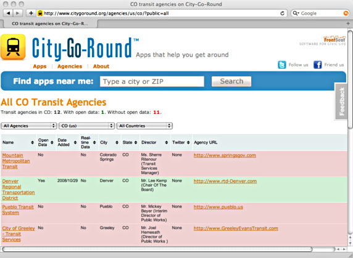This screenshot has width=353, height=258.
Task: Sort table by Director column arrows
Action: (x=167, y=142)
